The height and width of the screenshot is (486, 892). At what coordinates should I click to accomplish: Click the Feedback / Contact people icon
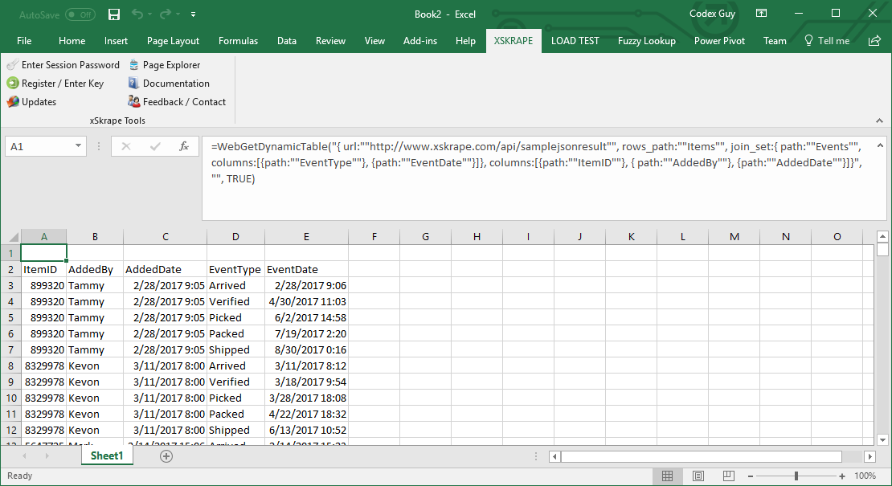(x=133, y=102)
